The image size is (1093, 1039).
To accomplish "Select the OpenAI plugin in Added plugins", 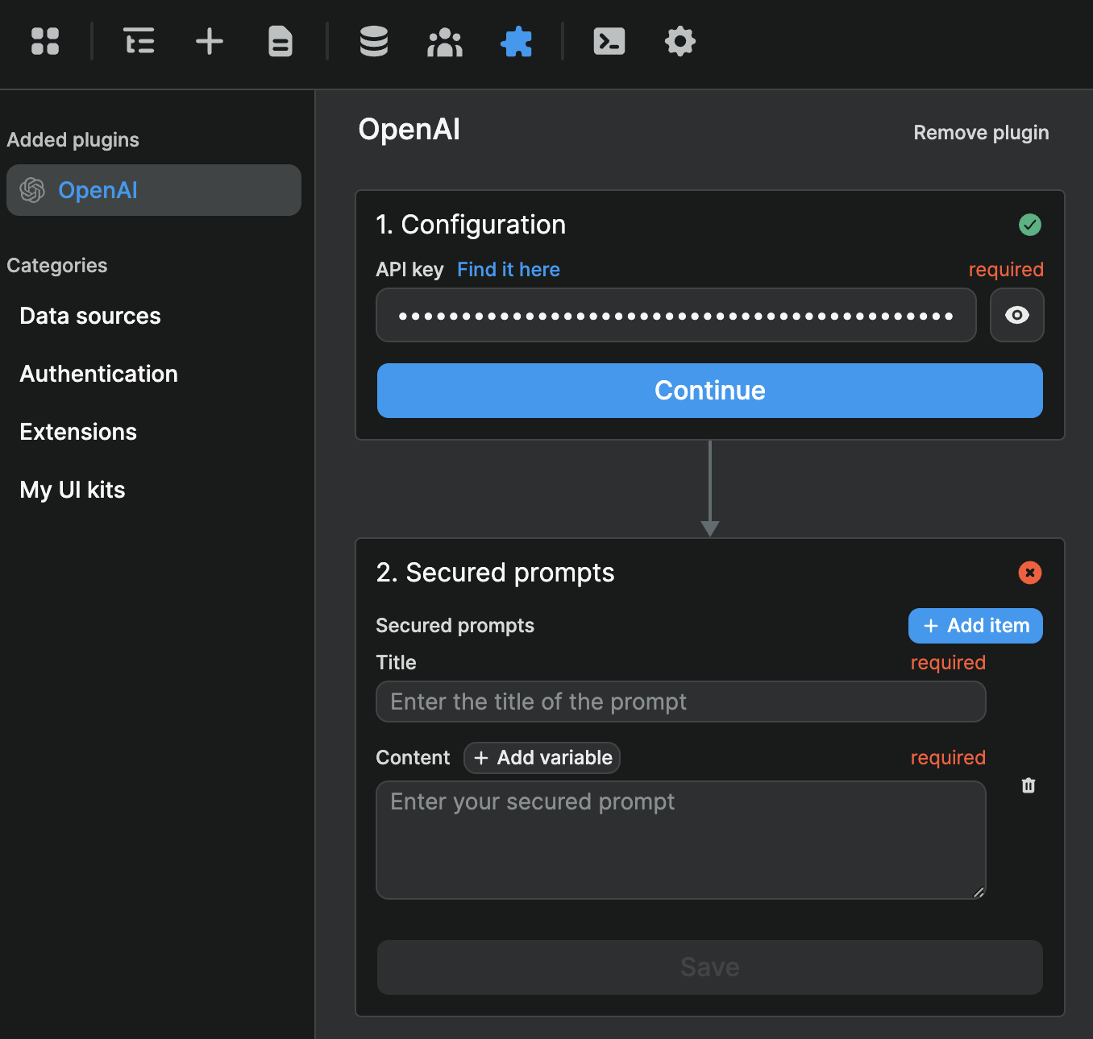I will (x=153, y=190).
